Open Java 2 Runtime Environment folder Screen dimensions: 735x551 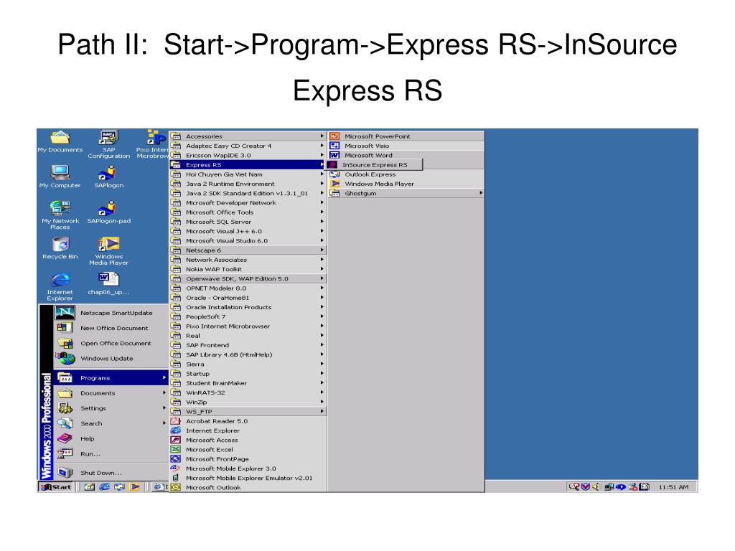(248, 184)
